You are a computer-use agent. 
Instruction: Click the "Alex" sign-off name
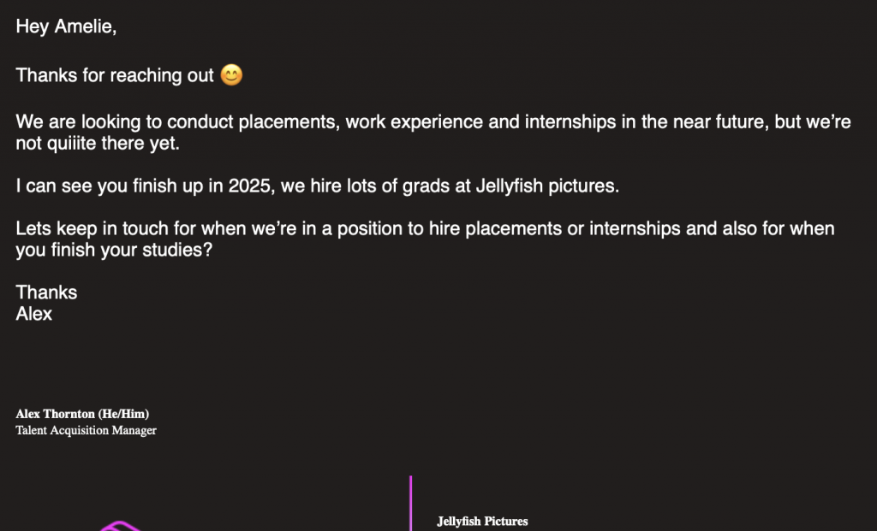34,314
